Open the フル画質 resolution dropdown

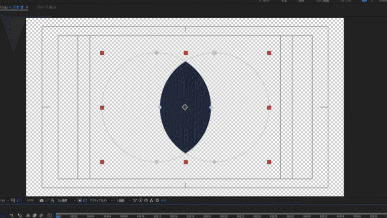tap(66, 200)
